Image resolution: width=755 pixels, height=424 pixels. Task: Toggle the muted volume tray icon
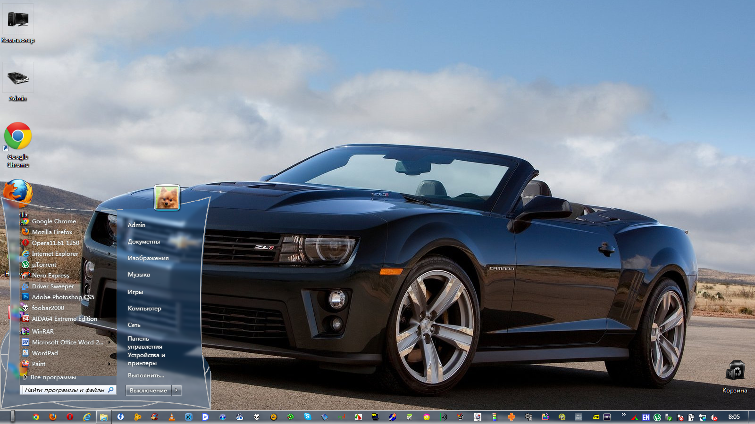point(714,417)
